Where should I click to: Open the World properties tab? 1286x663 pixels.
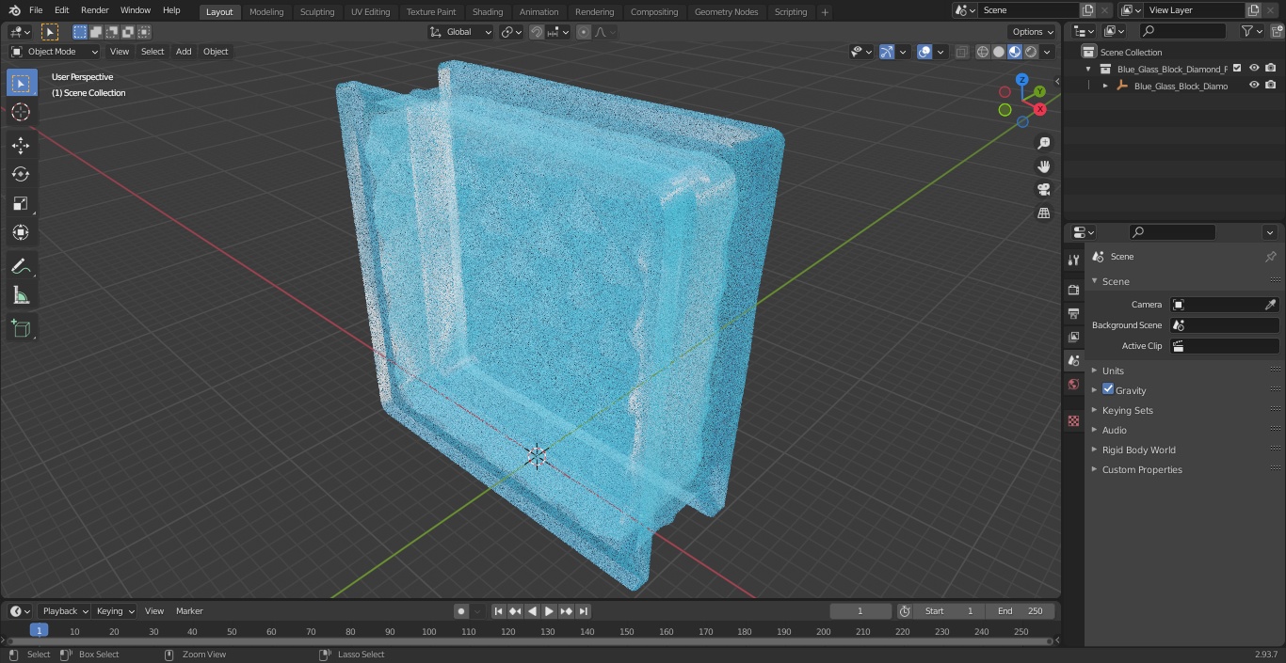(1073, 385)
